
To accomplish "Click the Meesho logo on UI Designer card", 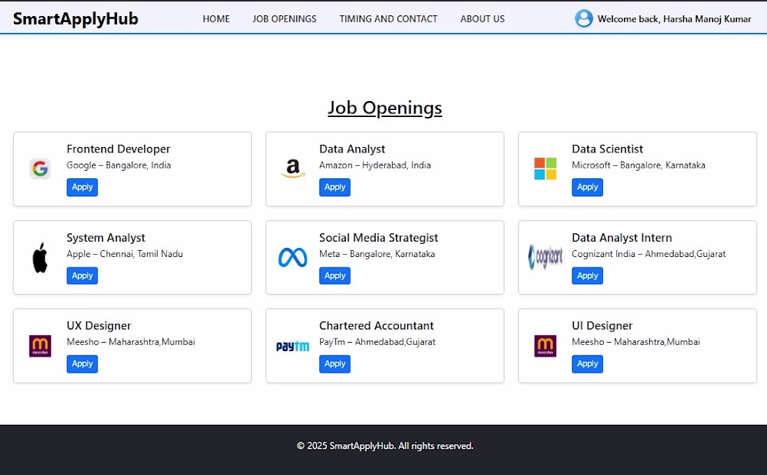I will pyautogui.click(x=545, y=346).
